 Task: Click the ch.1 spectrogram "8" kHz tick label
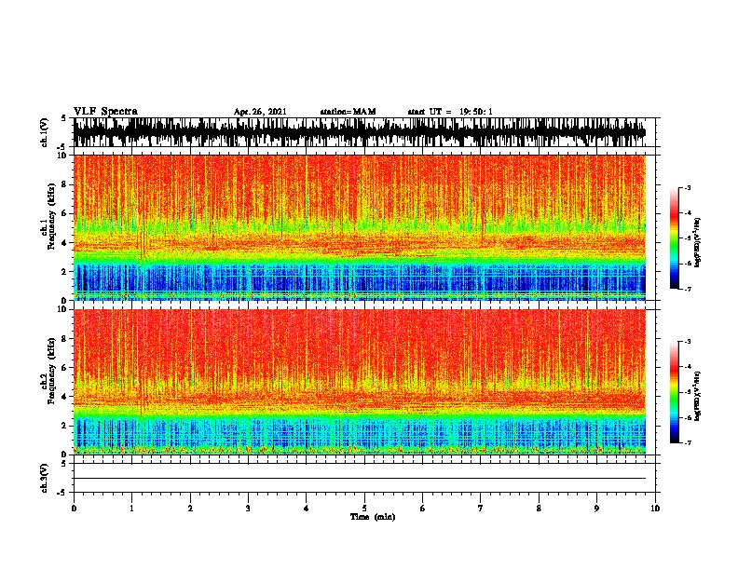tap(65, 184)
